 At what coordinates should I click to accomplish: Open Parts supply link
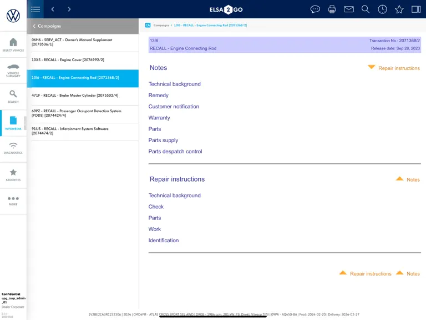(163, 141)
